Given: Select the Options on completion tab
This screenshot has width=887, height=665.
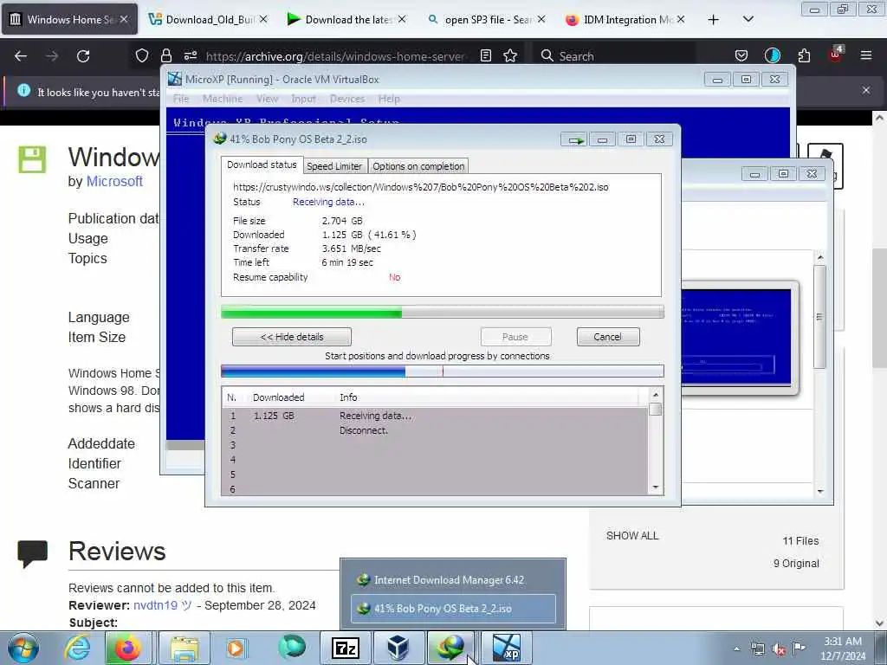Looking at the screenshot, I should (x=418, y=166).
